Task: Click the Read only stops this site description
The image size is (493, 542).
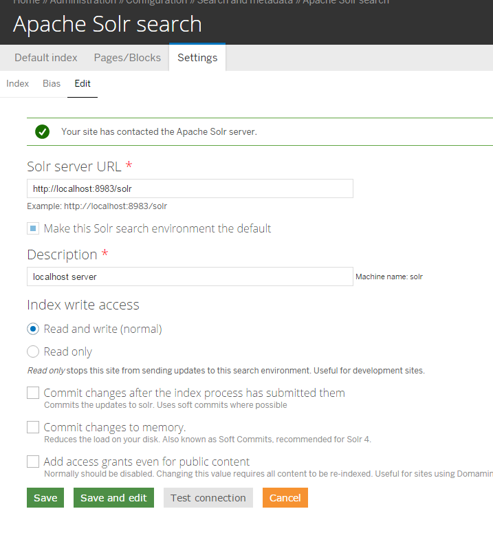Action: (x=226, y=371)
